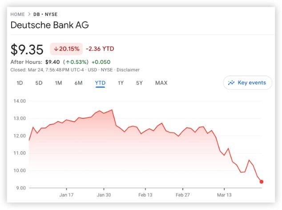Click the red endpoint dot on the chart
Screen dimensions: 282x210
click(x=262, y=182)
